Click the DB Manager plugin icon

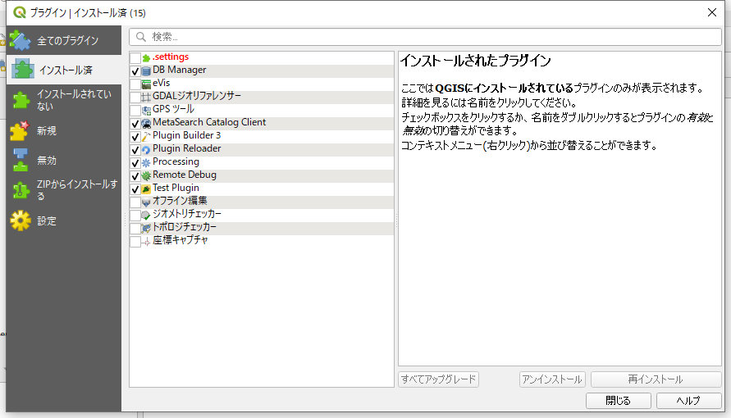click(x=146, y=70)
